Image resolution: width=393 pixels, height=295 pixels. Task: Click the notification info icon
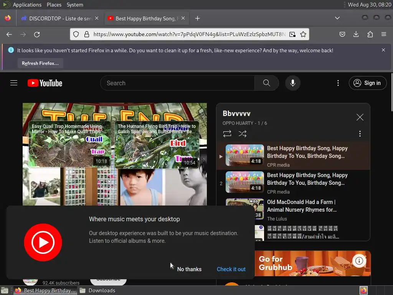coord(11,50)
